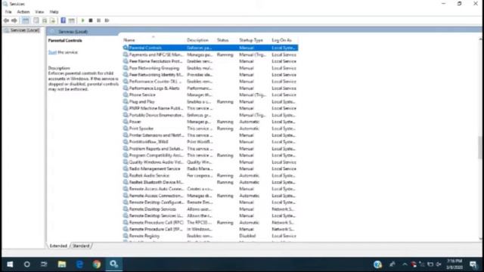
Task: Click the Properties toolbar icon
Action: pos(36,20)
